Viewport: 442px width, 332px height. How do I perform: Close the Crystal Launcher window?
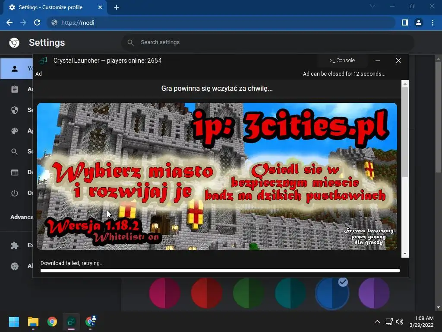(x=398, y=61)
